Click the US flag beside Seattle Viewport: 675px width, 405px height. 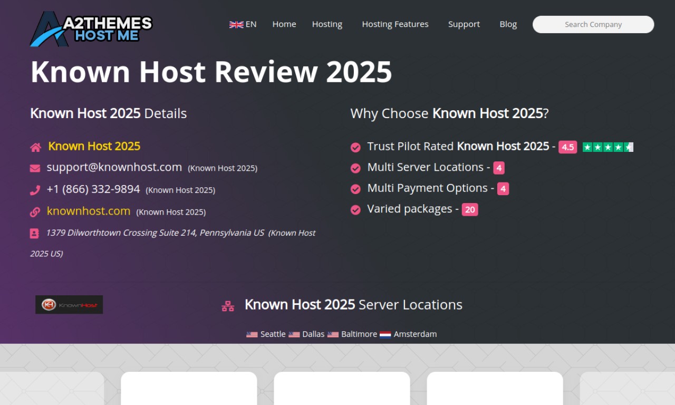click(252, 334)
